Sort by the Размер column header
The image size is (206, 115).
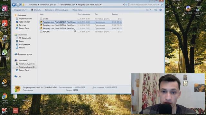pyautogui.click(x=115, y=14)
